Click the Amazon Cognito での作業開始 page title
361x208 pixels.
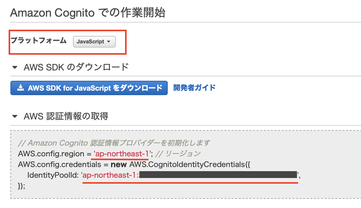(88, 13)
